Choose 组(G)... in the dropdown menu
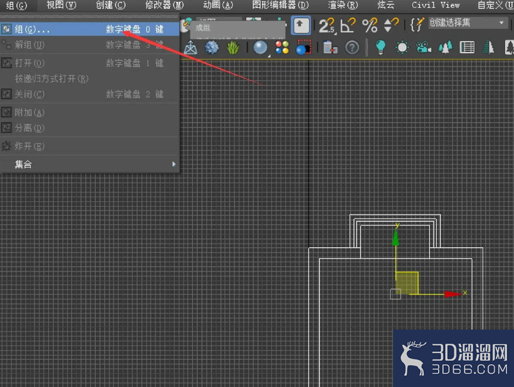This screenshot has width=514, height=387. [x=89, y=29]
